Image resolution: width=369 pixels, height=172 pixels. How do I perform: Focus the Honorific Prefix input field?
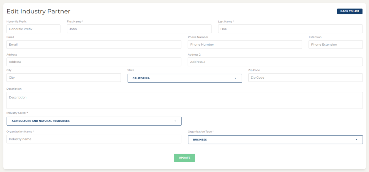tap(34, 29)
